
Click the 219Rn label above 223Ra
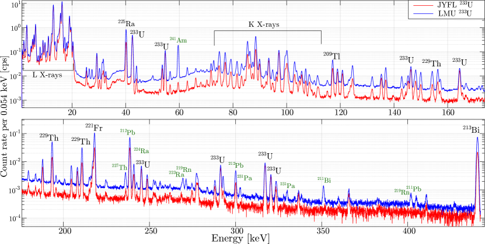pyautogui.click(x=184, y=169)
